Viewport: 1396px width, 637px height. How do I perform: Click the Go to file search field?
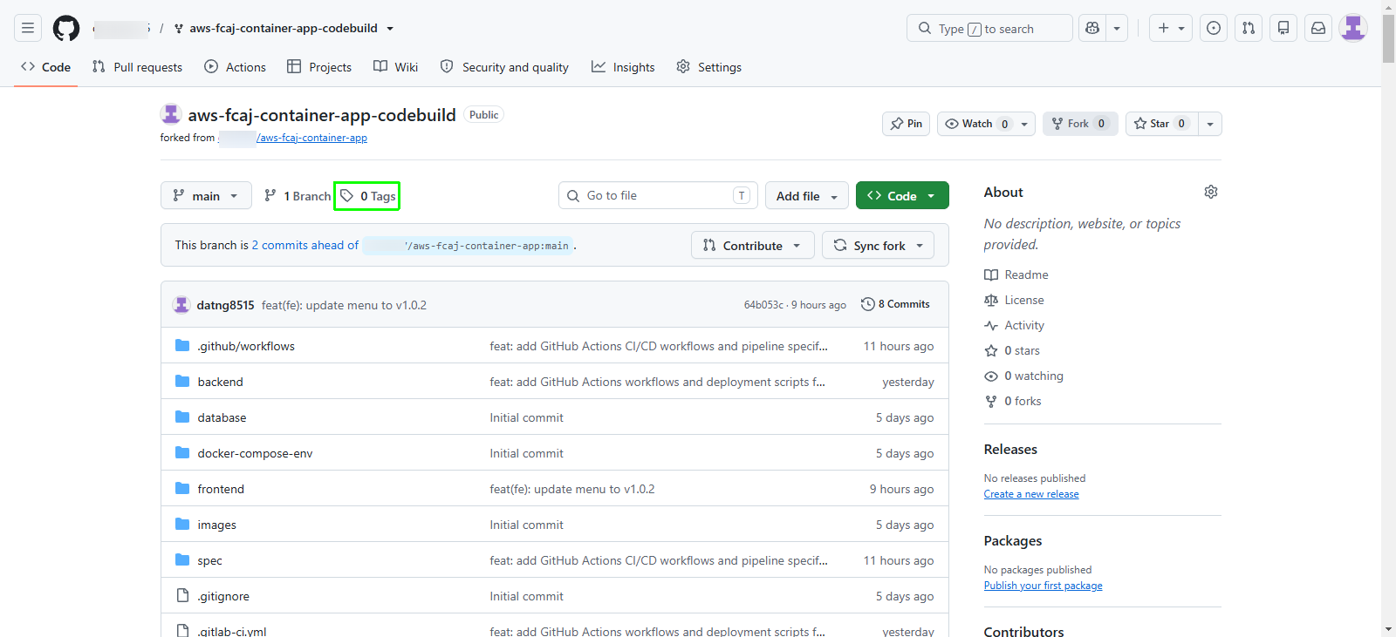[x=658, y=195]
